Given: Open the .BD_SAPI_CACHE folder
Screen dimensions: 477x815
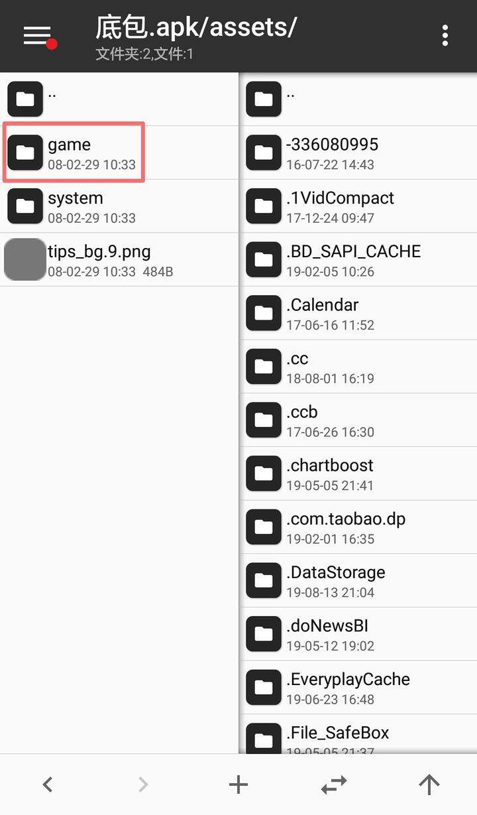Looking at the screenshot, I should (358, 259).
